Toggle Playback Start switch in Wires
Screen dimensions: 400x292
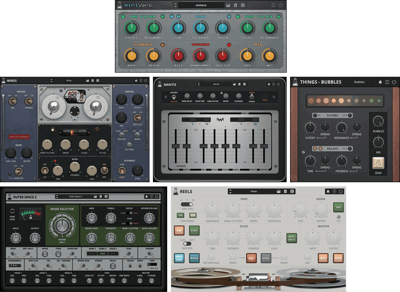point(122,170)
